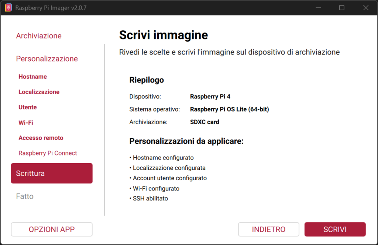
Task: Click the Raspberry Pi logo in the title bar
Action: [x=8, y=7]
